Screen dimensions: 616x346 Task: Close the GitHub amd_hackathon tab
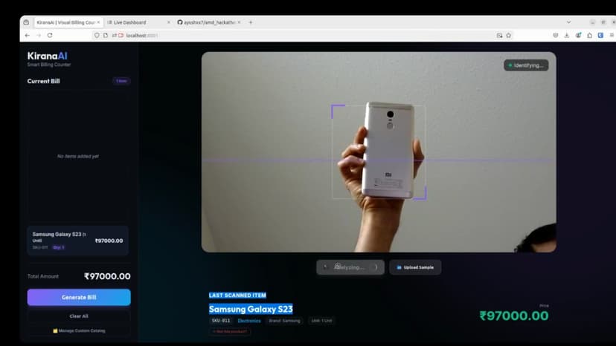[x=239, y=22]
